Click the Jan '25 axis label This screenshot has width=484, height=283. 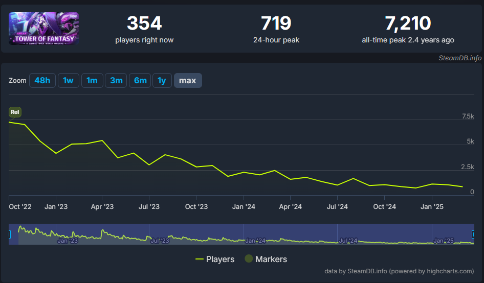point(432,206)
